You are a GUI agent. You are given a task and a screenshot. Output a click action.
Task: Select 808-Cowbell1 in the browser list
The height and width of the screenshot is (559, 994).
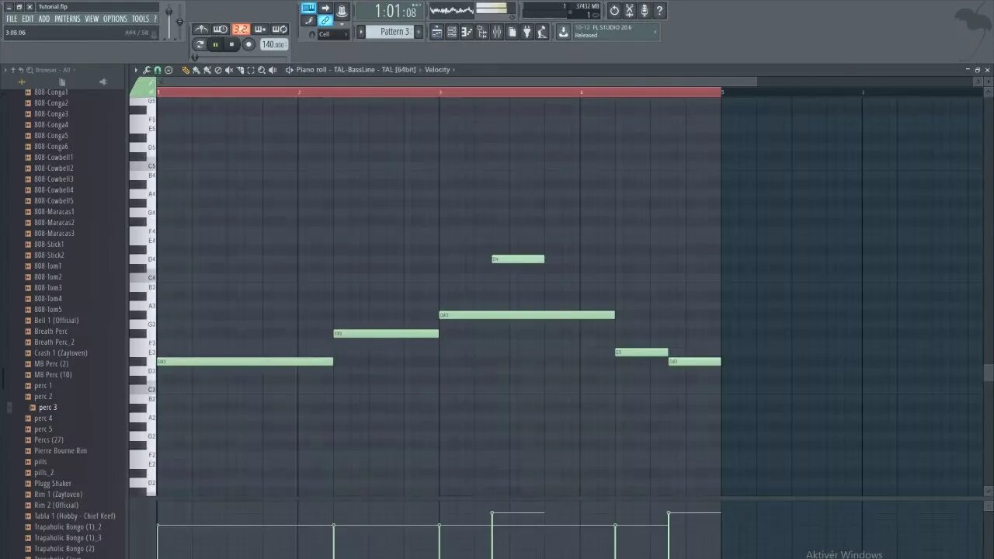click(x=54, y=157)
